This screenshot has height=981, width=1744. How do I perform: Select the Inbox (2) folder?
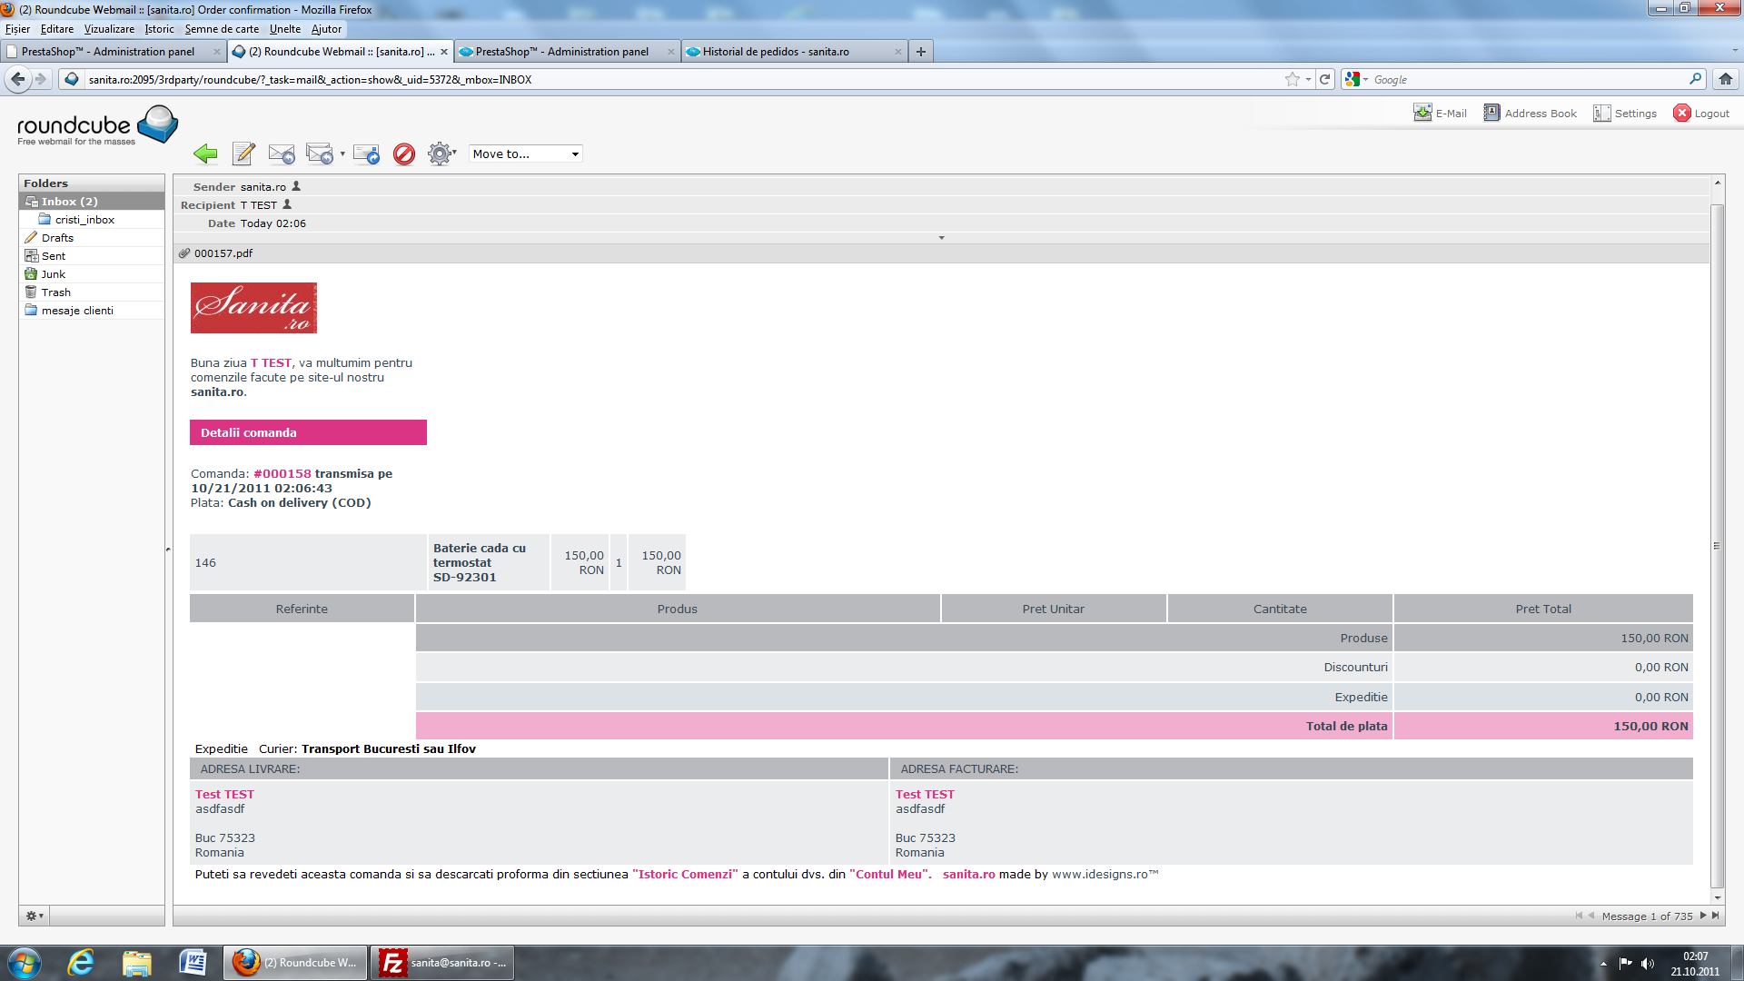point(92,201)
